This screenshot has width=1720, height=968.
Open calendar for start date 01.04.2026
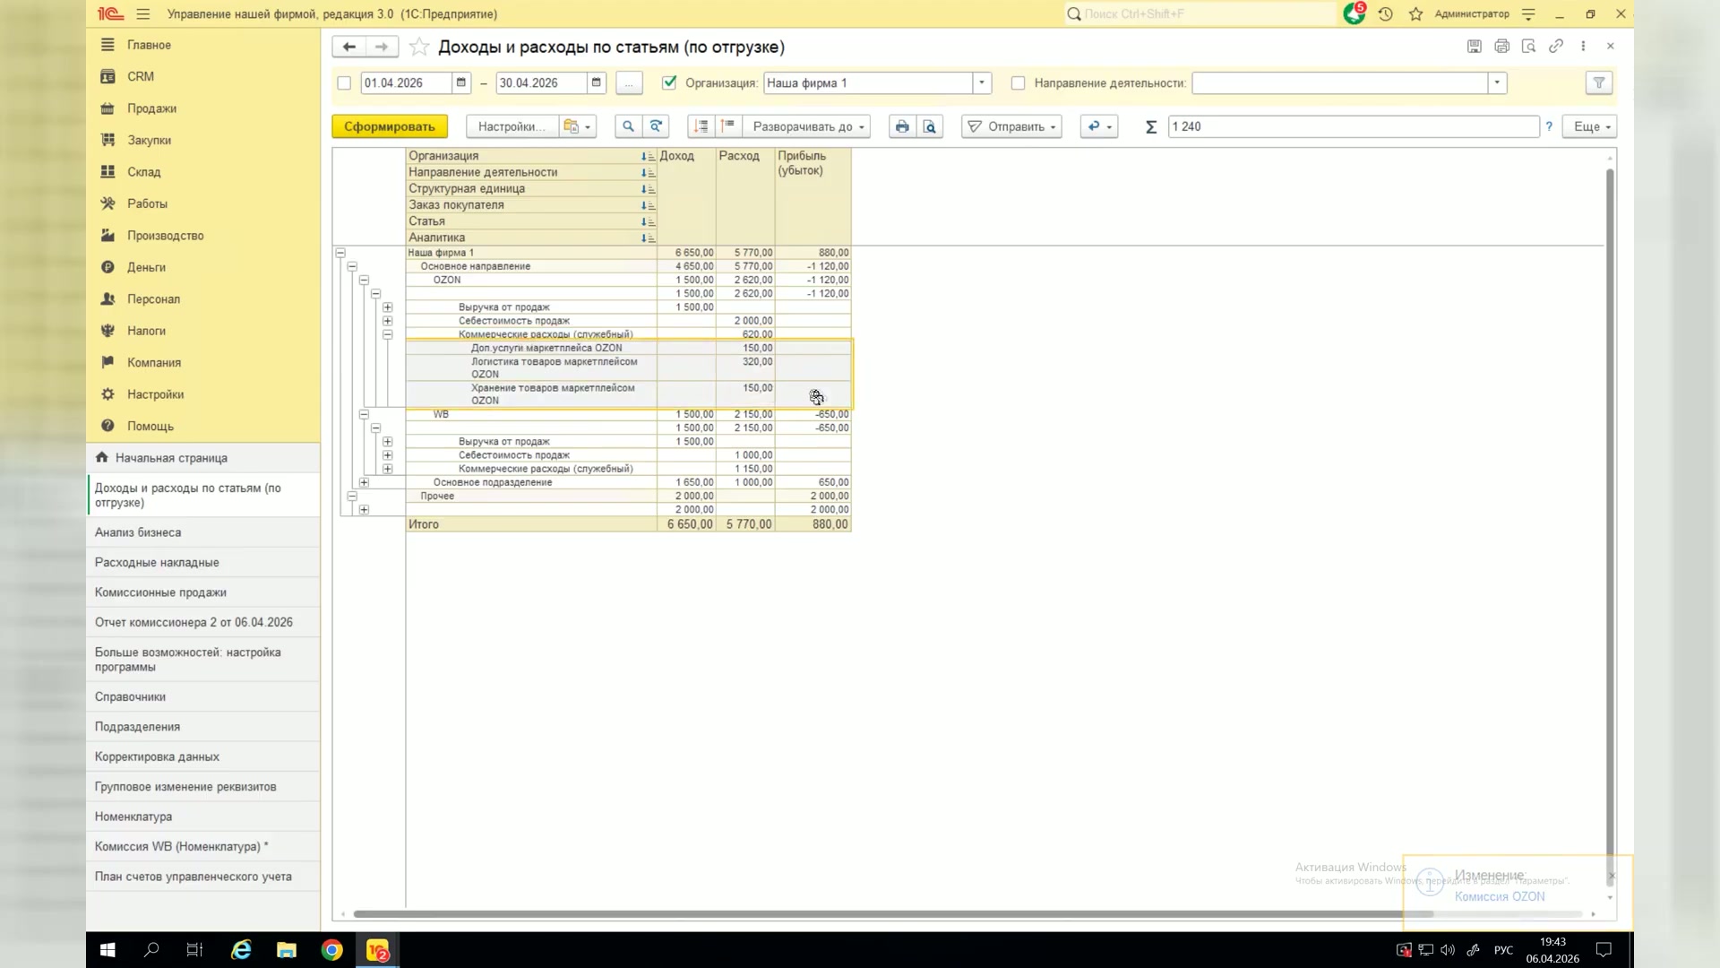pyautogui.click(x=461, y=82)
